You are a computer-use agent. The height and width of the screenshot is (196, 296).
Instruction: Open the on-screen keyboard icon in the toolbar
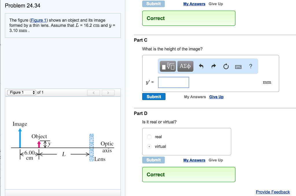pyautogui.click(x=238, y=66)
